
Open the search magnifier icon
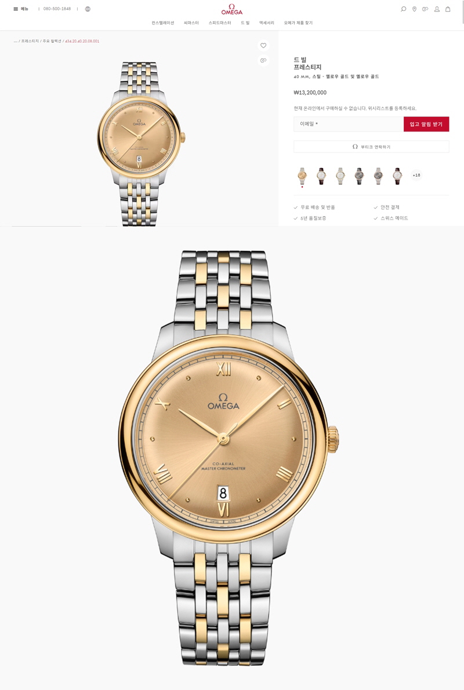[x=403, y=9]
